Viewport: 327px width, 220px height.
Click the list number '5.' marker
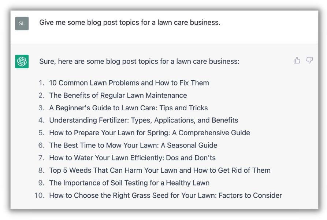41,133
